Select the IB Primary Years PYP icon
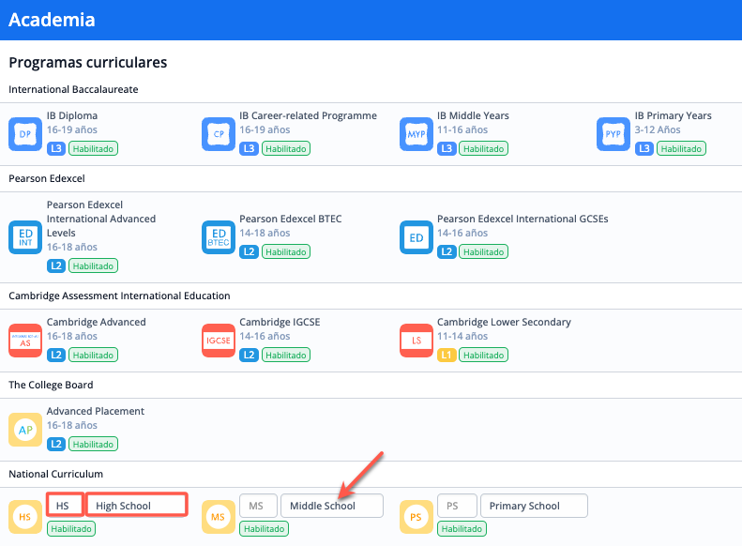742x546 pixels. coord(613,134)
